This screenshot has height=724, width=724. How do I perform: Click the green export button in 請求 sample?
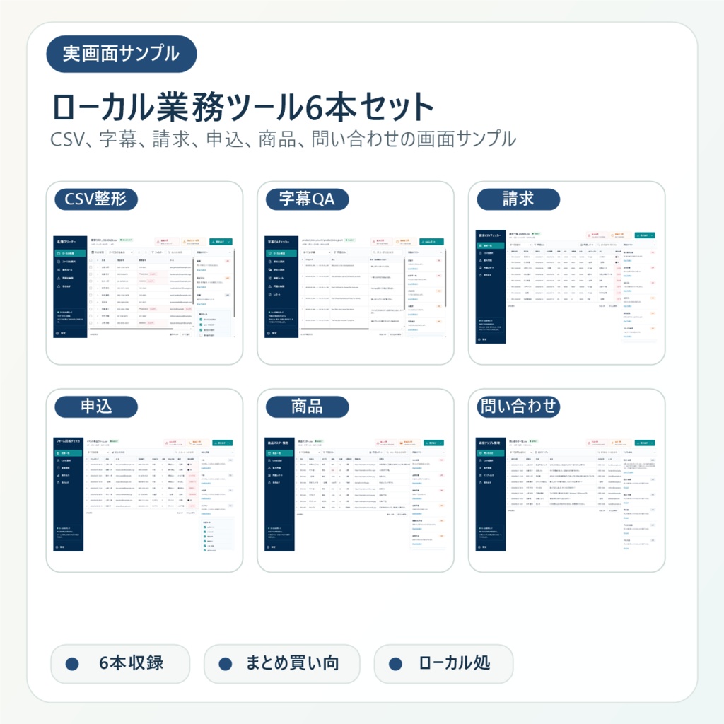(645, 235)
